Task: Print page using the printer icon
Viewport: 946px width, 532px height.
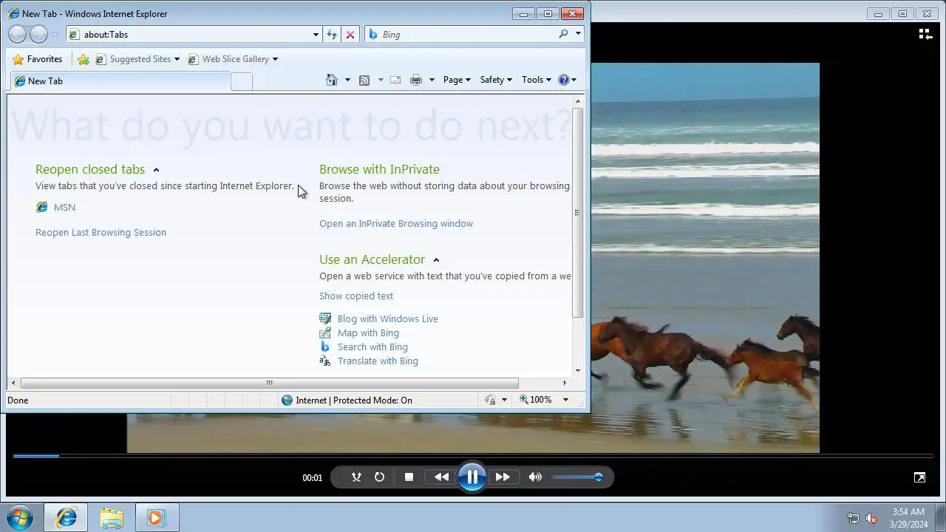Action: (416, 80)
